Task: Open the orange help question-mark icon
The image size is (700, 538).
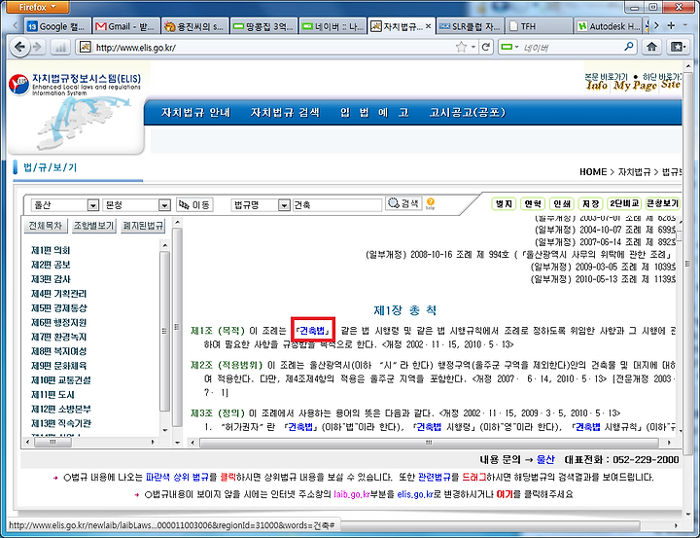Action: [431, 203]
